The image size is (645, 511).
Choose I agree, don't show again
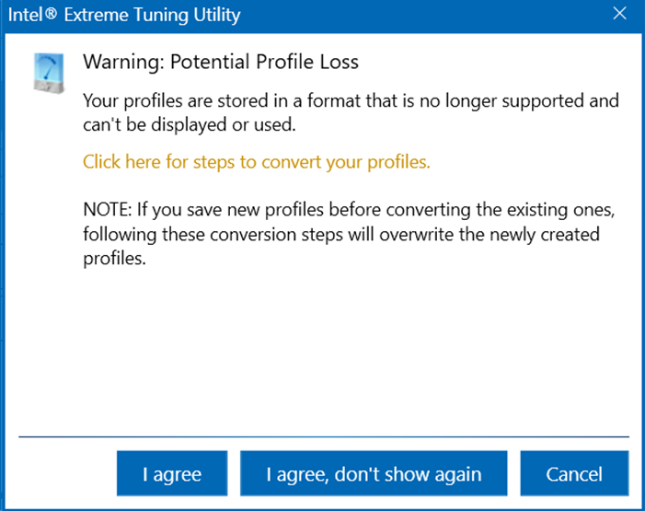point(374,473)
